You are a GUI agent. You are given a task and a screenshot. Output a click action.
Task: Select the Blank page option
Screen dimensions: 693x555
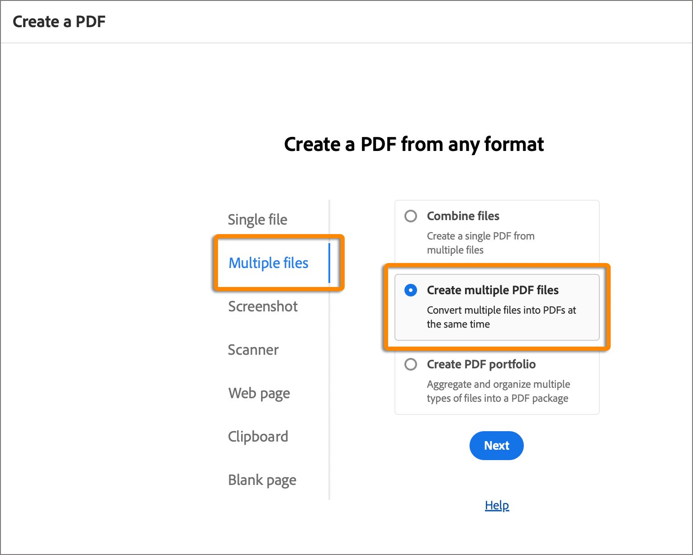click(x=262, y=480)
